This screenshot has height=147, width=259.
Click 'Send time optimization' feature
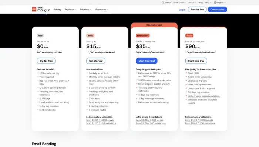pyautogui.click(x=199, y=85)
